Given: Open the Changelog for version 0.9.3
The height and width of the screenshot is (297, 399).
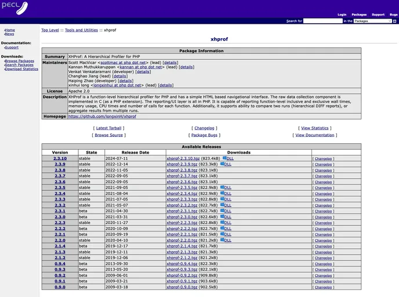Looking at the screenshot, I should 323,270.
